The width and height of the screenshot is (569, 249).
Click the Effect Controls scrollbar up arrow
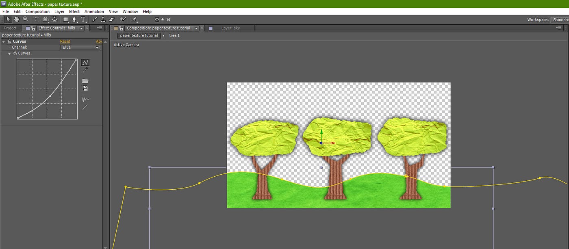pos(106,41)
